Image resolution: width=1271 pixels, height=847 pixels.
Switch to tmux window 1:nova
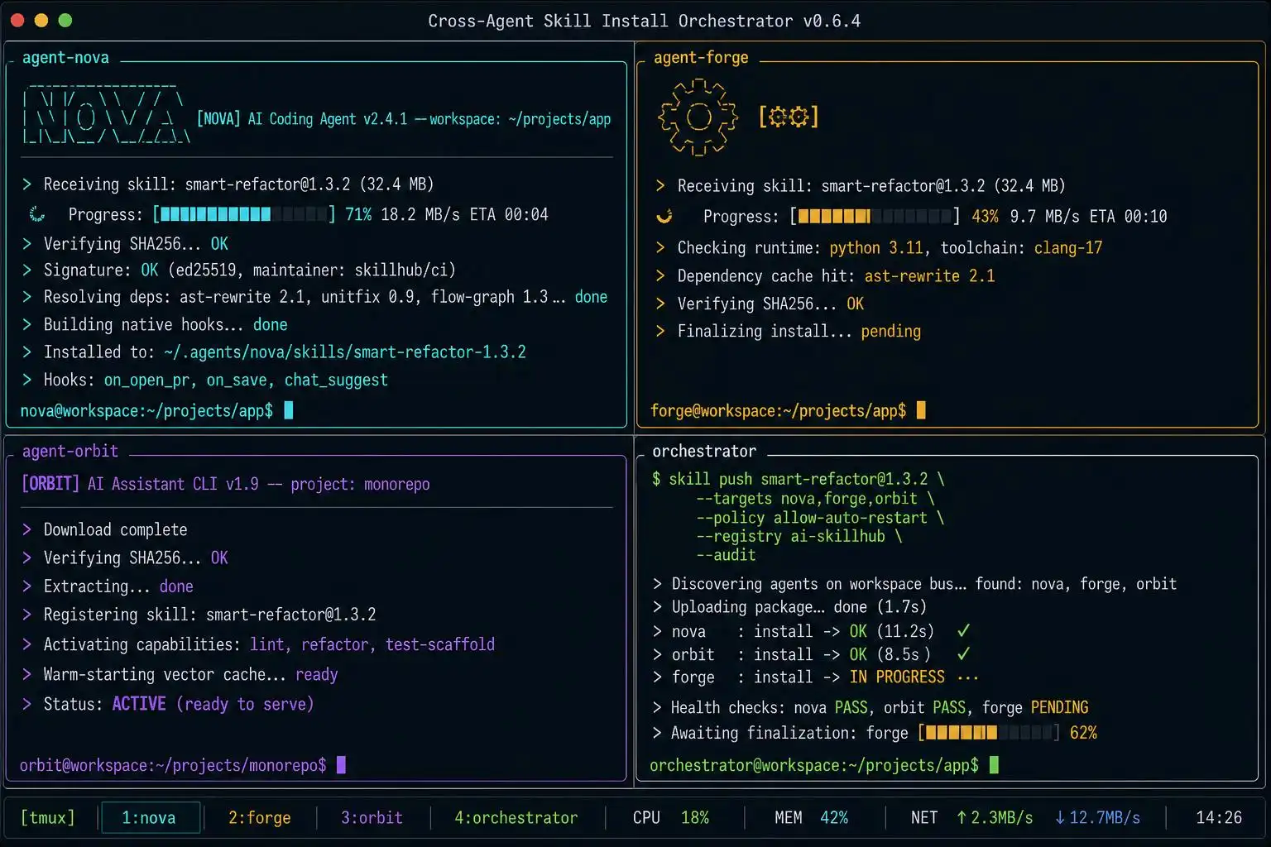coord(149,817)
